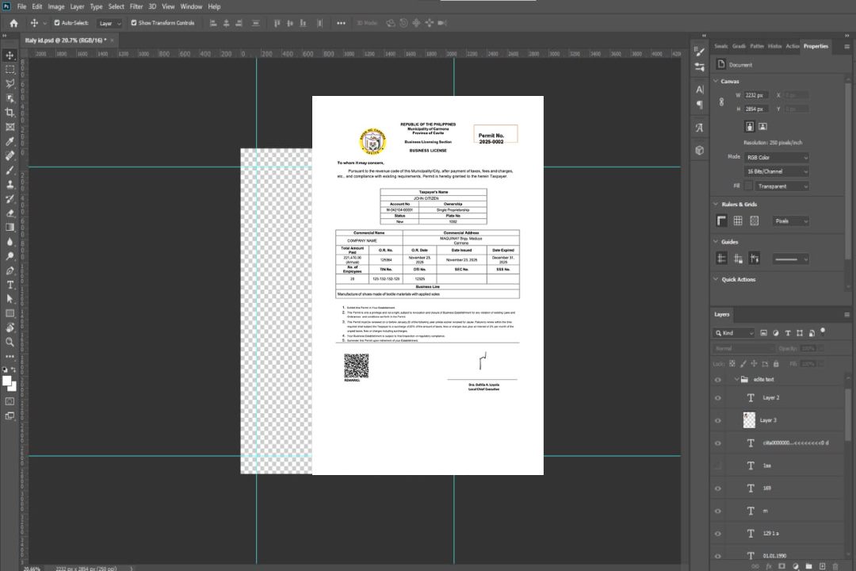Click the canvas width input field
Viewport: 856px width, 571px height.
coord(756,95)
